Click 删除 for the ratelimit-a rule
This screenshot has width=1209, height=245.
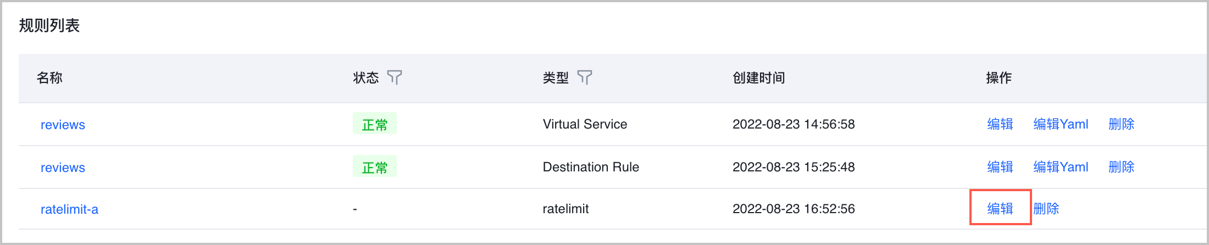coord(1046,209)
